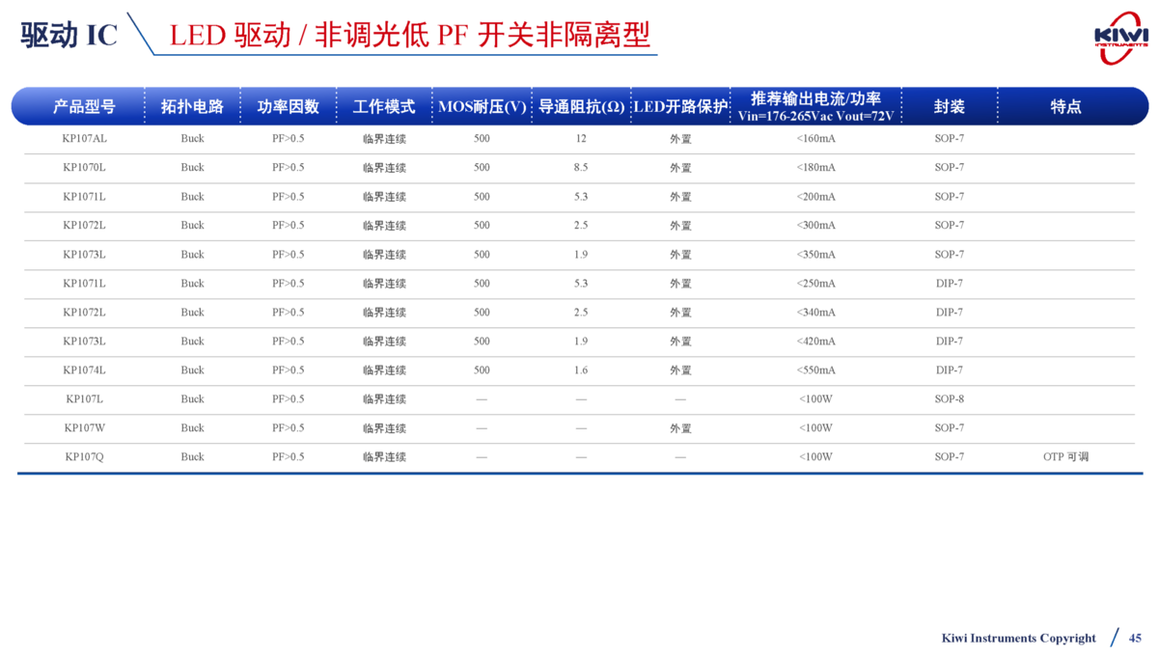
Task: Click the Kiwi Instruments Copyright footer text
Action: pyautogui.click(x=1018, y=638)
